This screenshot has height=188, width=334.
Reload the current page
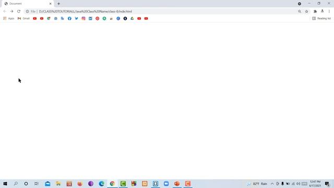point(19,11)
